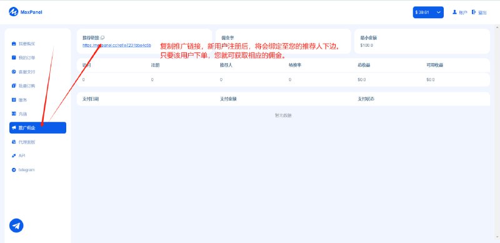The width and height of the screenshot is (500, 243).
Task: Click the copy icon beside 推荐链接
Action: (x=102, y=37)
